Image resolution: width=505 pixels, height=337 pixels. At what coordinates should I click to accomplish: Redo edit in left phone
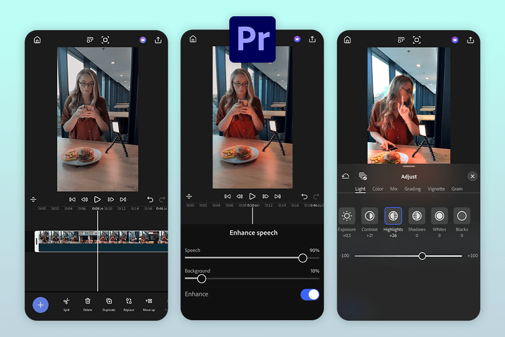click(x=162, y=199)
